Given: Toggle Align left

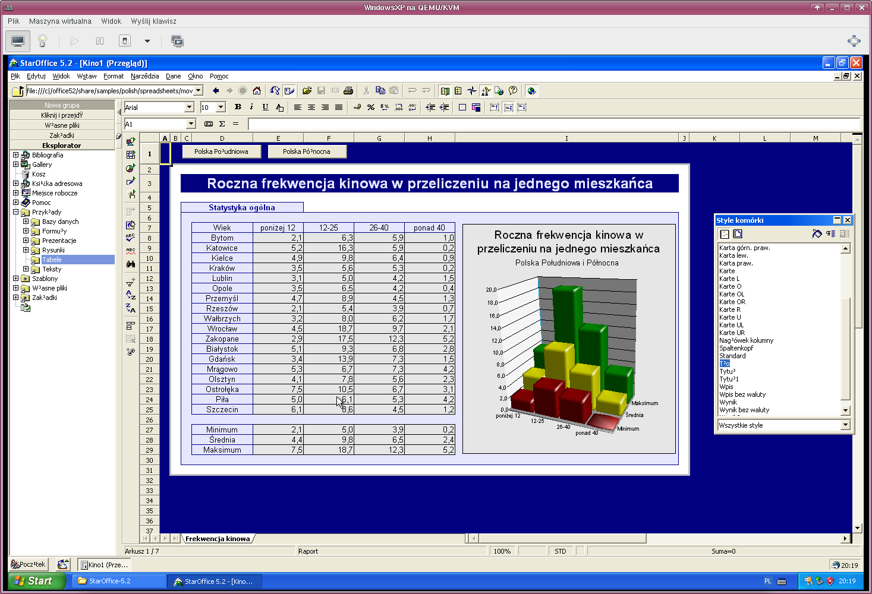Looking at the screenshot, I should [x=298, y=108].
